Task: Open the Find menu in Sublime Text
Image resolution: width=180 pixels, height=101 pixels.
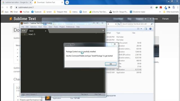Action: 40,27
